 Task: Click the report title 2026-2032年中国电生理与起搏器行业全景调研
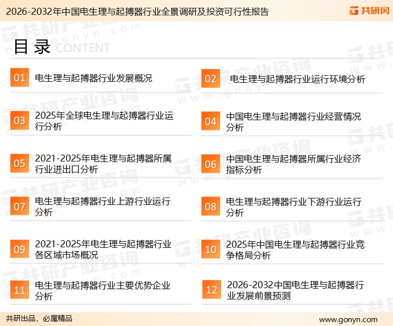pos(137,12)
